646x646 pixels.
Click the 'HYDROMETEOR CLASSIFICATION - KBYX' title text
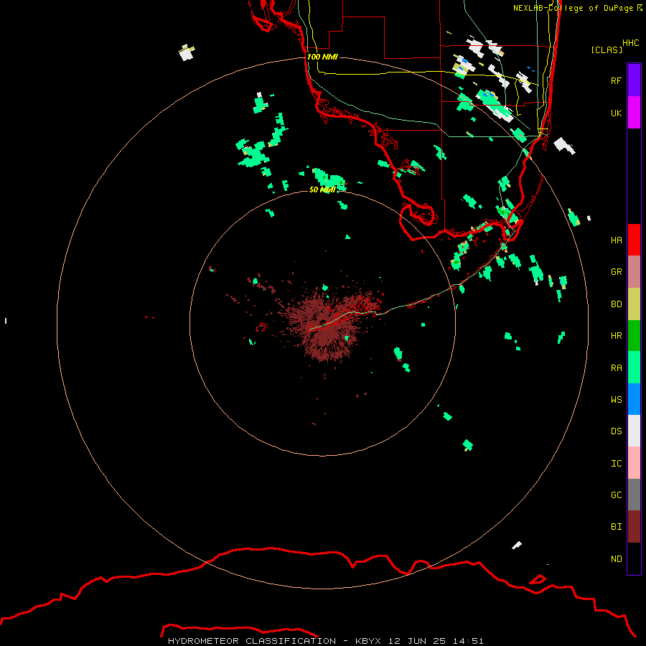click(274, 641)
